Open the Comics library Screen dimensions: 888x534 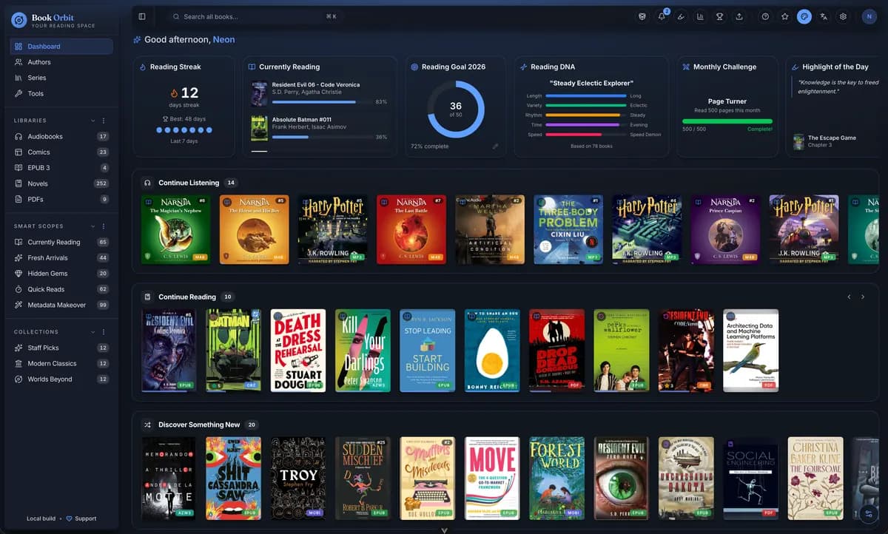coord(61,152)
